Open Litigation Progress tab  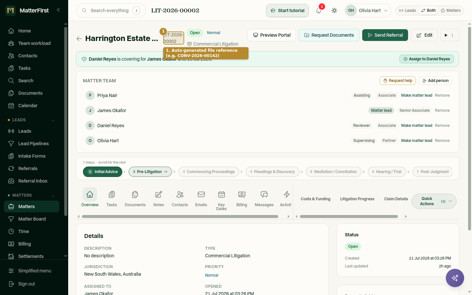pos(357,199)
